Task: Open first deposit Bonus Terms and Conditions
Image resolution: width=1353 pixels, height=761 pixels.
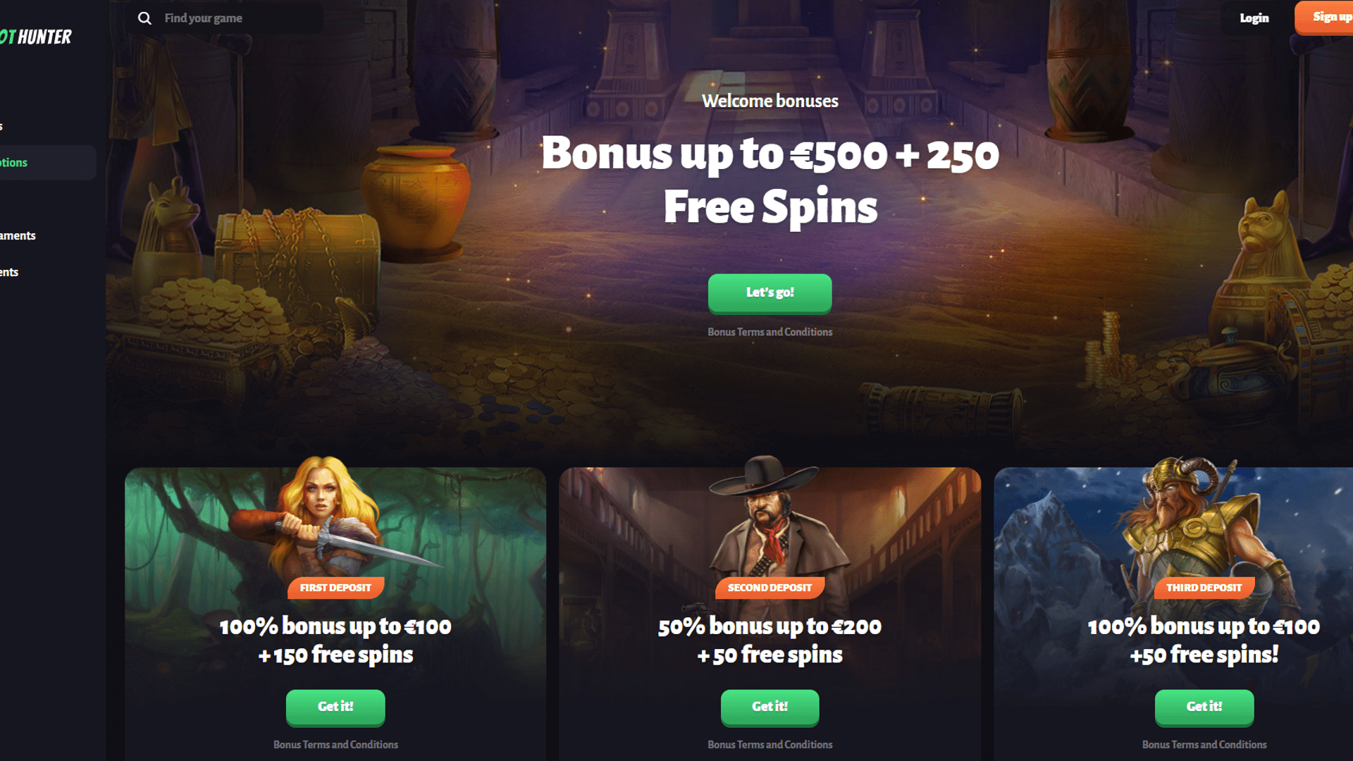Action: [335, 745]
